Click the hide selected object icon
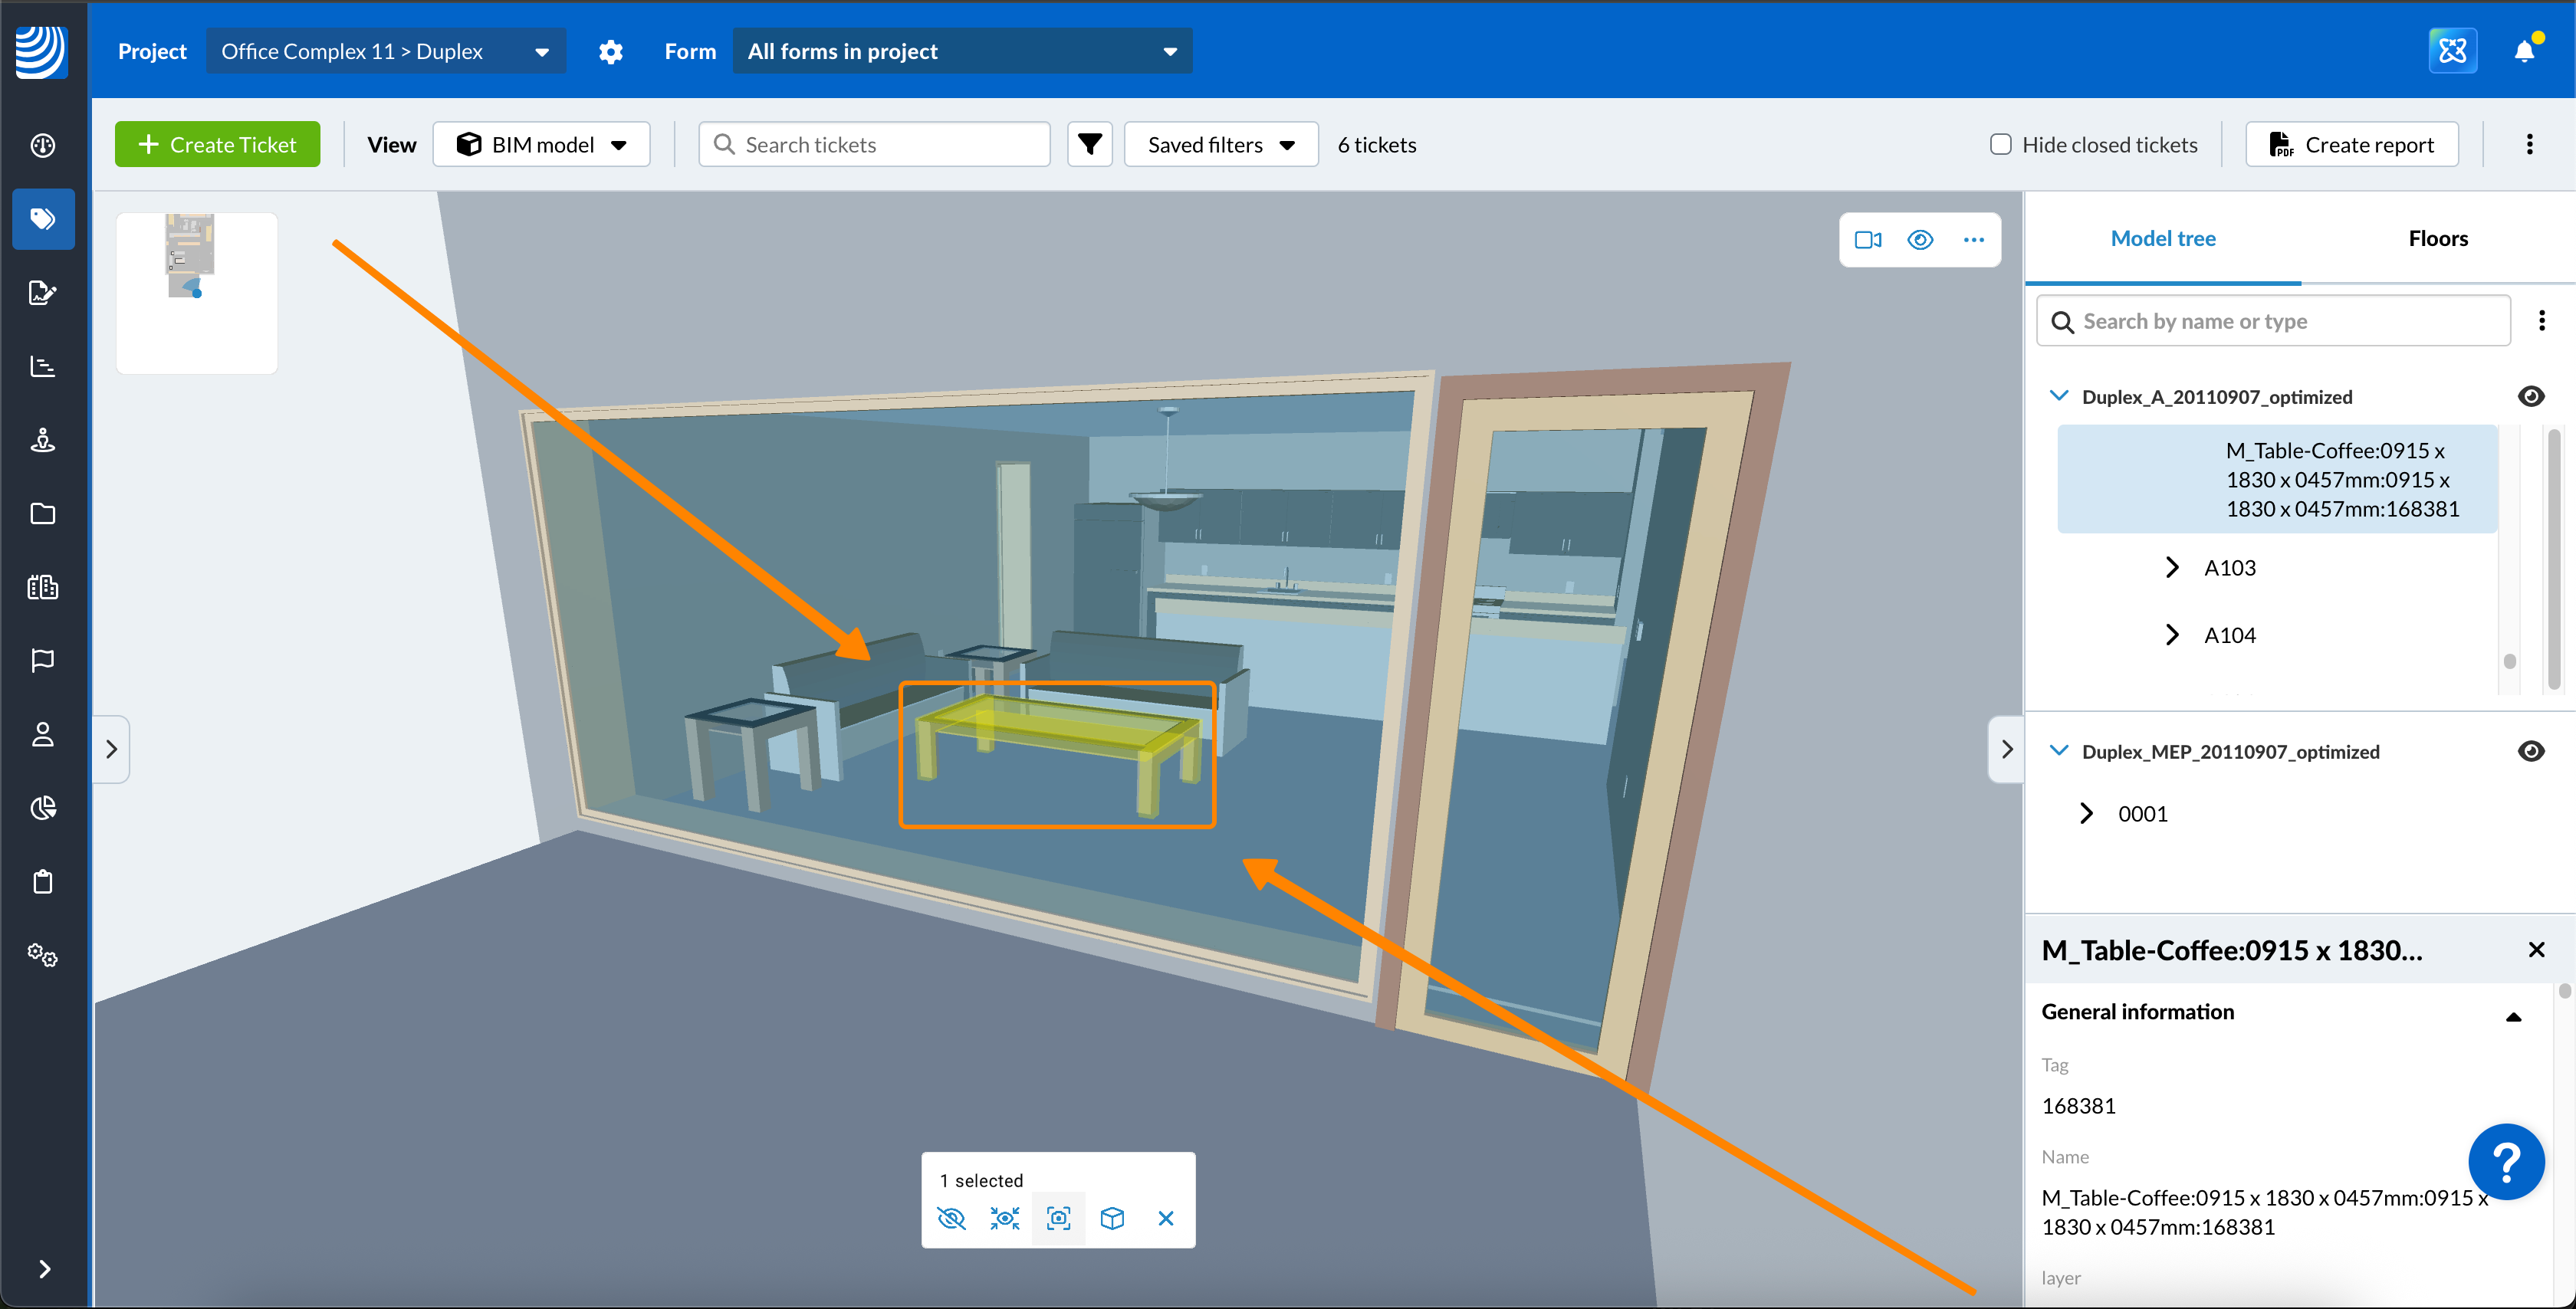The width and height of the screenshot is (2576, 1309). 951,1218
